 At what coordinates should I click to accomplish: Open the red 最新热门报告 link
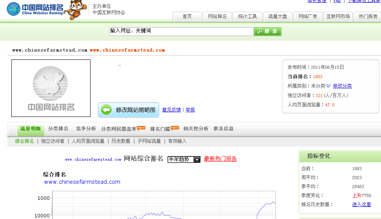(x=220, y=159)
